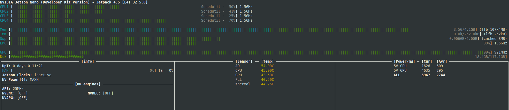Click the ALL current power '8967'
The image size is (509, 110).
(426, 75)
